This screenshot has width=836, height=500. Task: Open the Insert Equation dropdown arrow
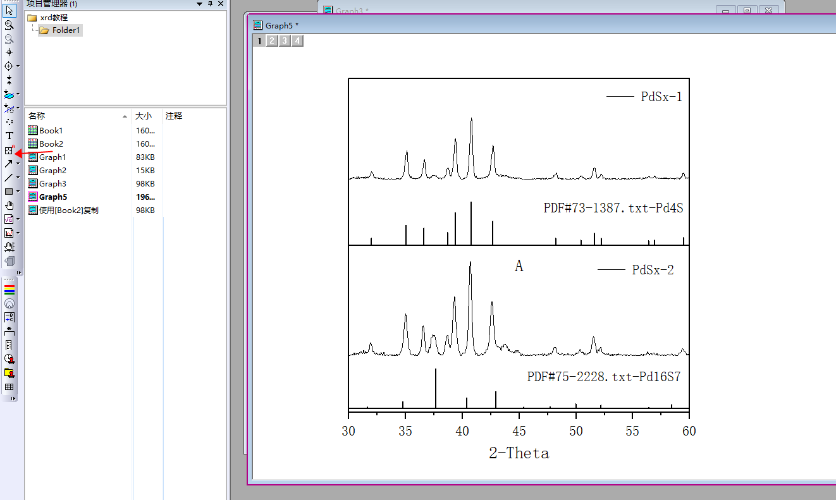point(18,219)
